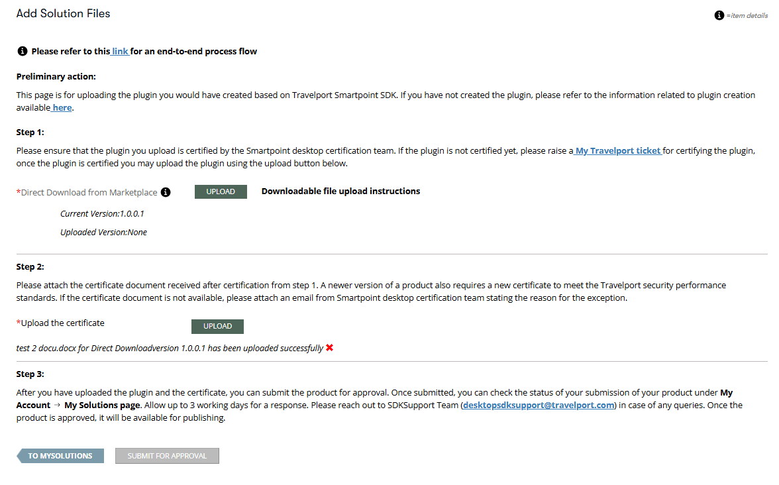This screenshot has width=779, height=485.
Task: Open the end-to-end process flow link
Action: [x=120, y=51]
